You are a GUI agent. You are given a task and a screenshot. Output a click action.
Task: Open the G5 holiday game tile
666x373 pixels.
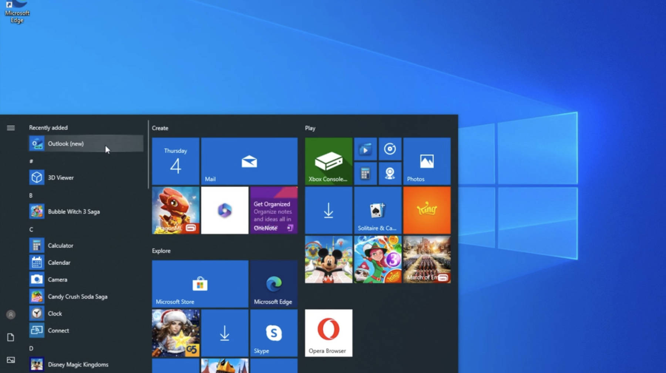tap(176, 333)
